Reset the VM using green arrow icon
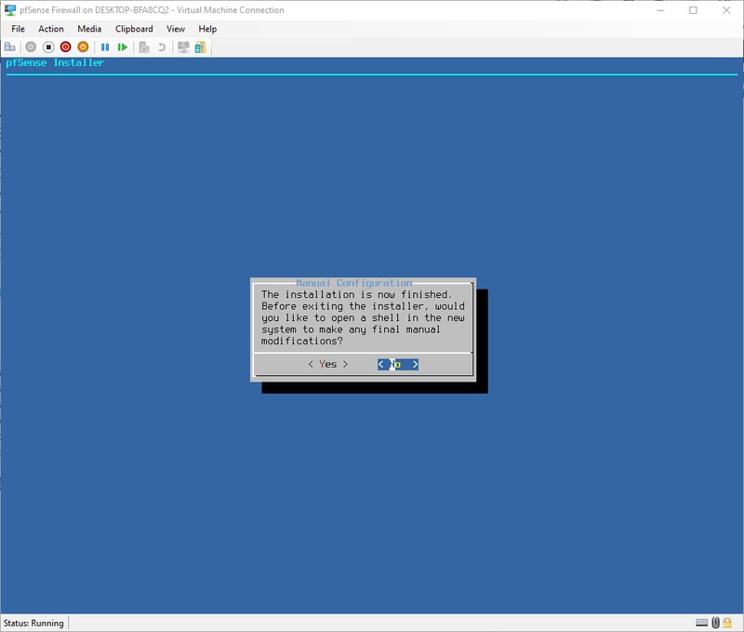 tap(123, 47)
